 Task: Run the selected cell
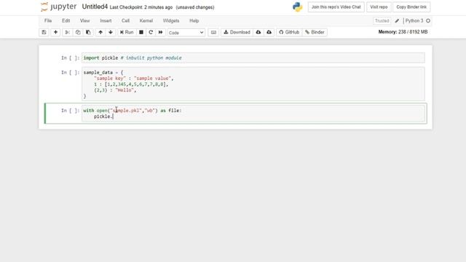pyautogui.click(x=127, y=32)
